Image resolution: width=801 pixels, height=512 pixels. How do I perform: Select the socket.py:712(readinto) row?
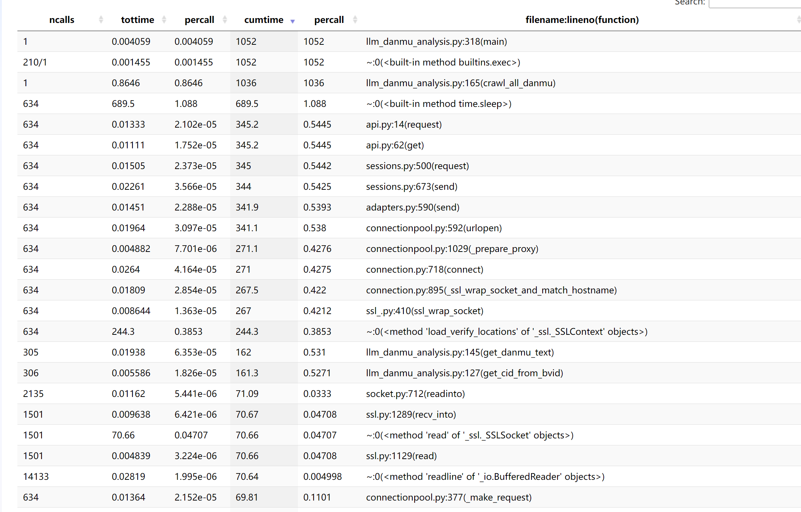pyautogui.click(x=415, y=394)
